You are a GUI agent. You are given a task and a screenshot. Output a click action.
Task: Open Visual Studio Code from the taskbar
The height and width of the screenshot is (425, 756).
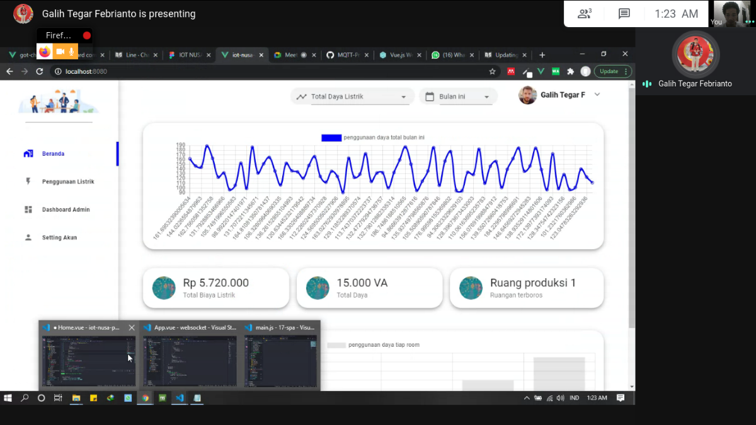[180, 398]
